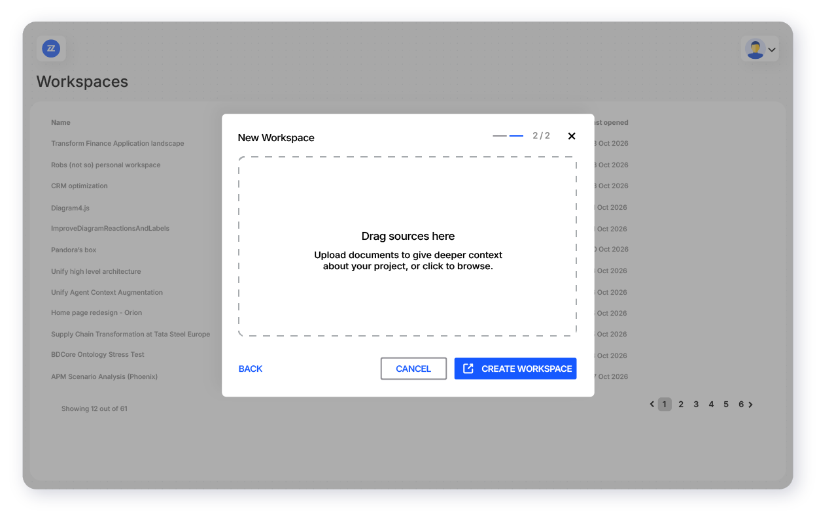Click the Create Workspace button

(515, 369)
